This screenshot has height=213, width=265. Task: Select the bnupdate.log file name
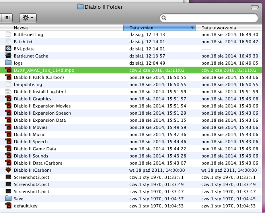[28, 84]
